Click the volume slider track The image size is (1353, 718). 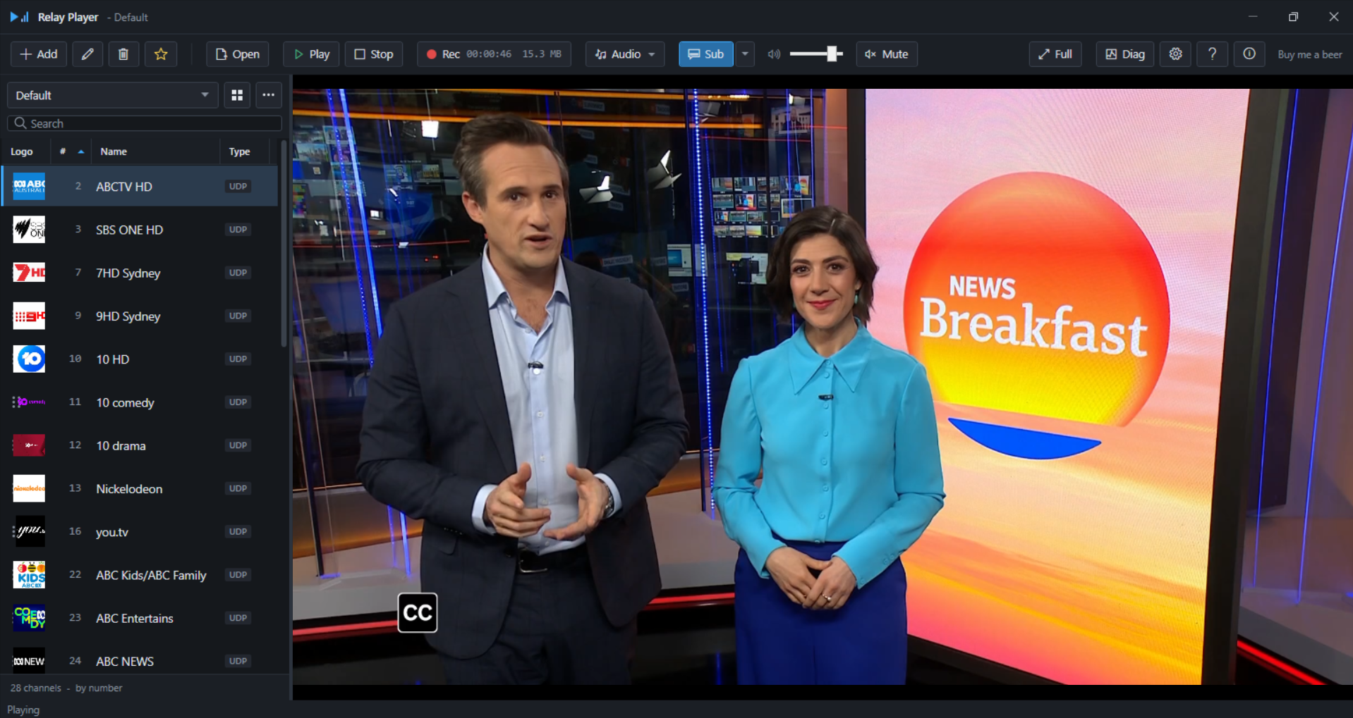click(816, 54)
